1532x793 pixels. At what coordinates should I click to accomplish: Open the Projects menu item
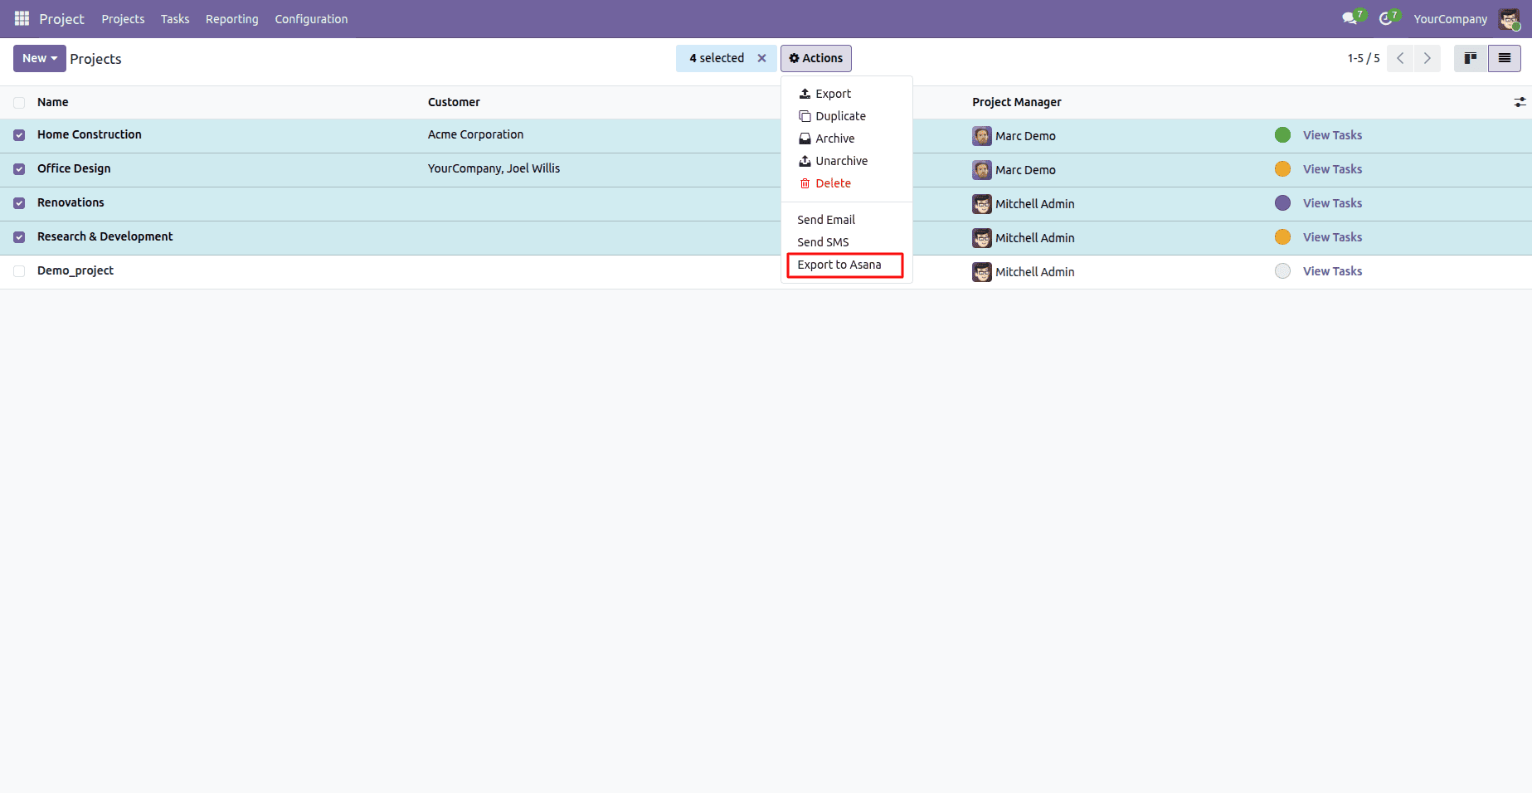(123, 19)
